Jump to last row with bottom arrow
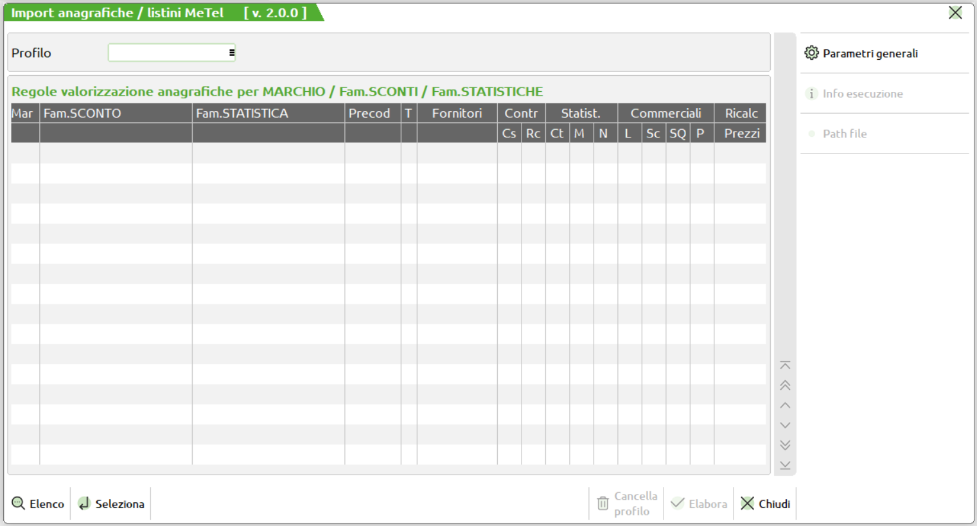Screen dimensions: 977x526 pos(785,465)
